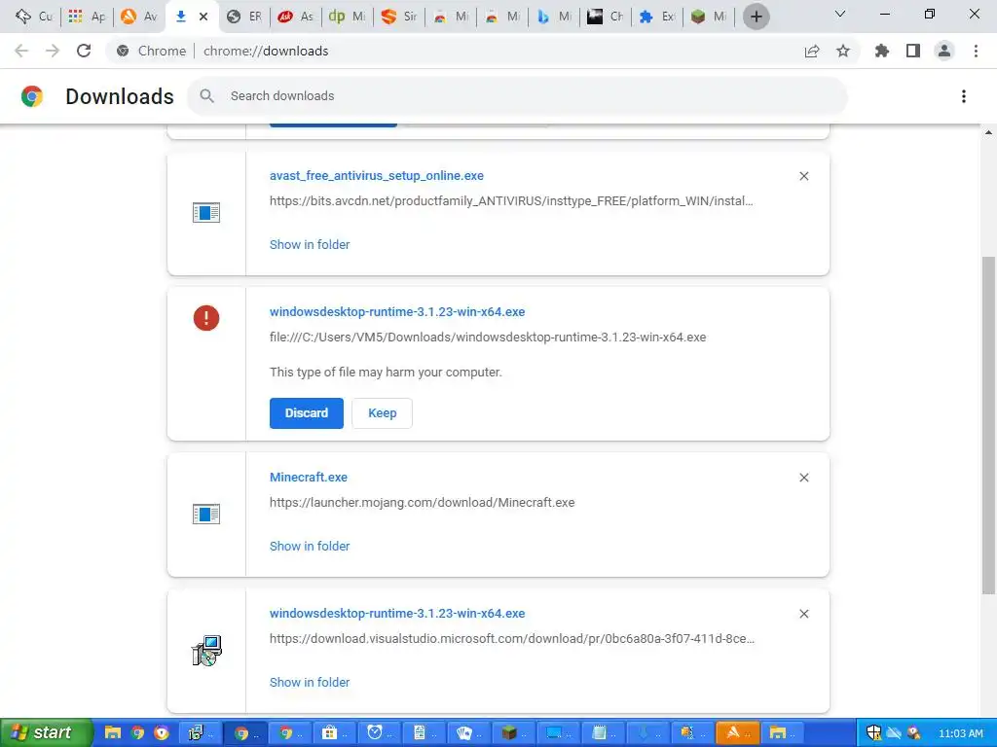Launch Chrome from quick launch

(137, 733)
